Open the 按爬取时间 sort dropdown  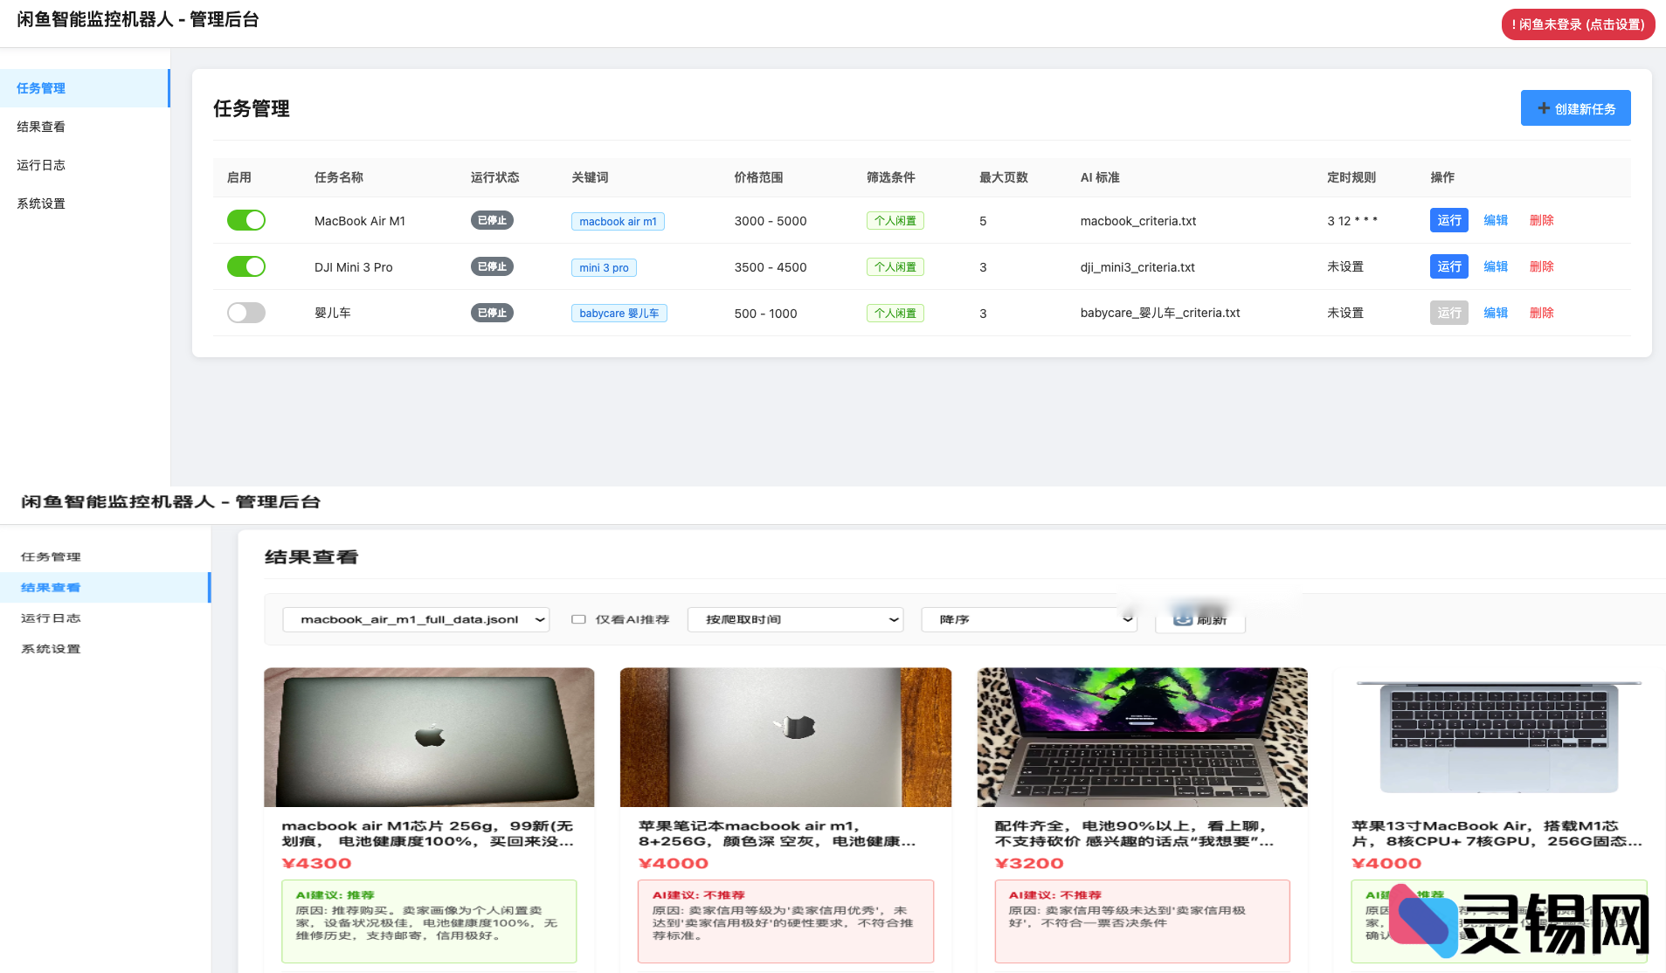point(794,618)
